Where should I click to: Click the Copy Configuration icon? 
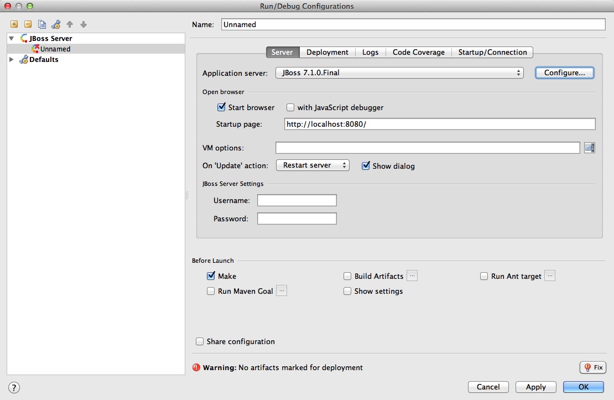click(x=42, y=24)
